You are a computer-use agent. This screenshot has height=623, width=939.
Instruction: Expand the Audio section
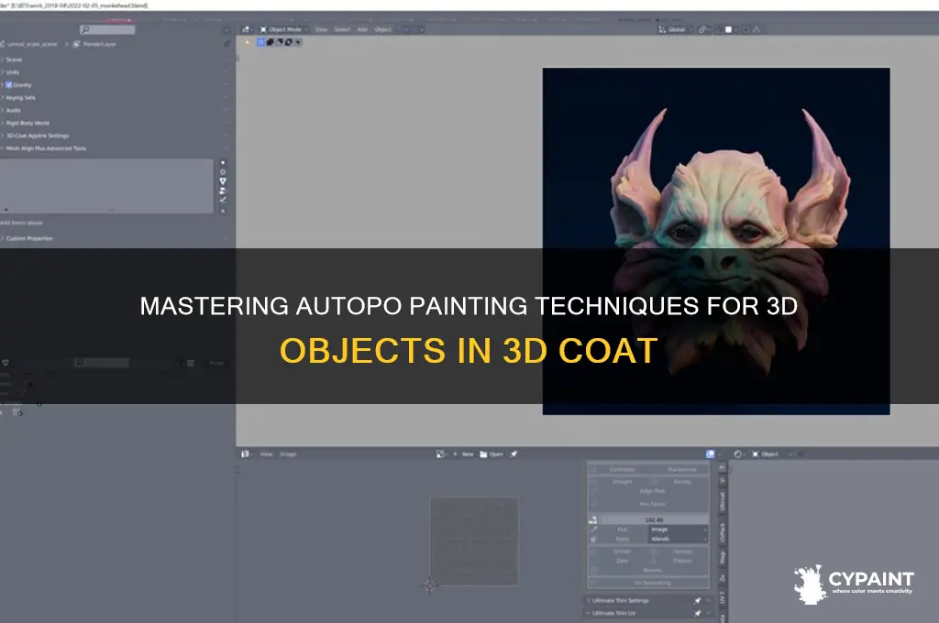pyautogui.click(x=13, y=110)
